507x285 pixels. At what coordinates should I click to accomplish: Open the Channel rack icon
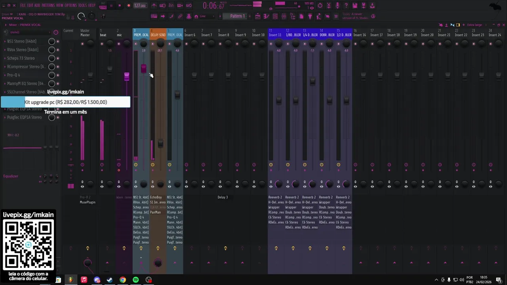tap(275, 16)
